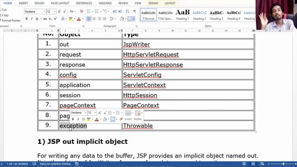
Task: Click Format Painter in Clipboard group
Action: tap(10, 20)
